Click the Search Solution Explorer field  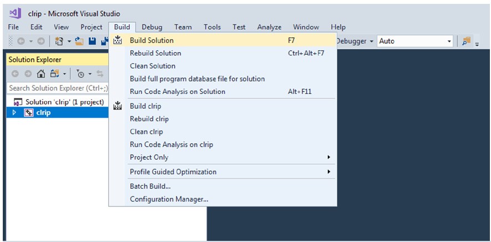[58, 88]
